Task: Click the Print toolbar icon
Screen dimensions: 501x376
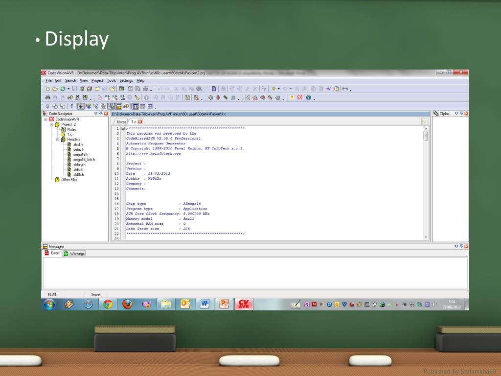Action: coord(145,89)
